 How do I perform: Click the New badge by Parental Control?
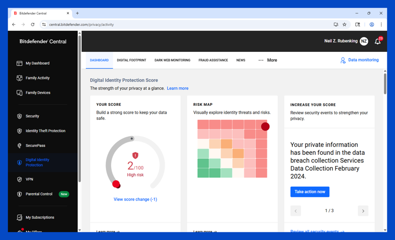(x=64, y=194)
